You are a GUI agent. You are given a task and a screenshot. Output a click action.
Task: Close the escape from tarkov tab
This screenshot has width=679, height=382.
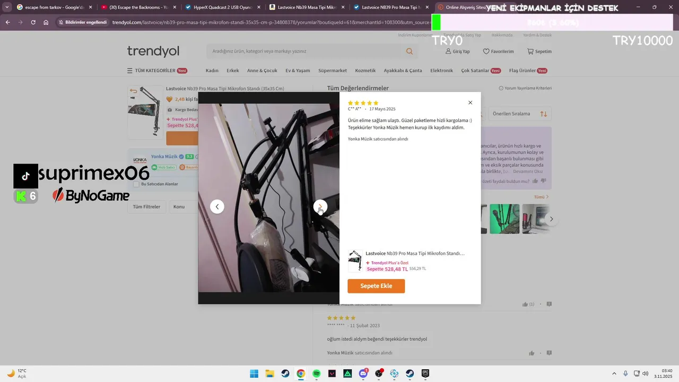[x=90, y=7]
